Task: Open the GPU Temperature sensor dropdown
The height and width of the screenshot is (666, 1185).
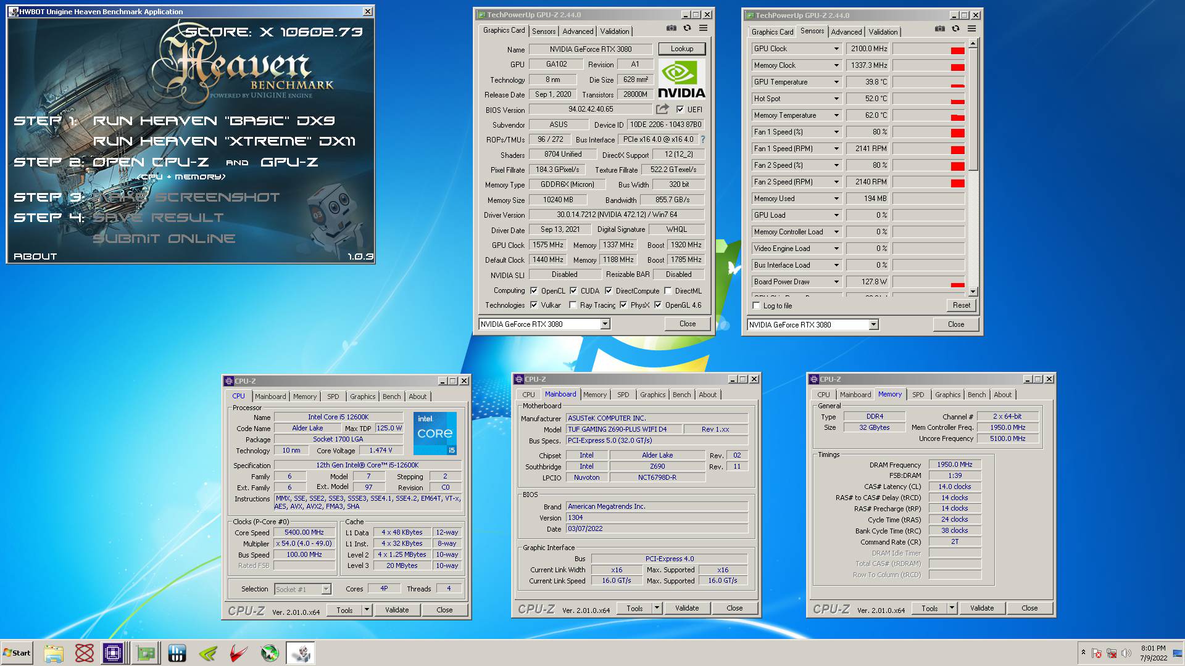Action: coord(836,82)
